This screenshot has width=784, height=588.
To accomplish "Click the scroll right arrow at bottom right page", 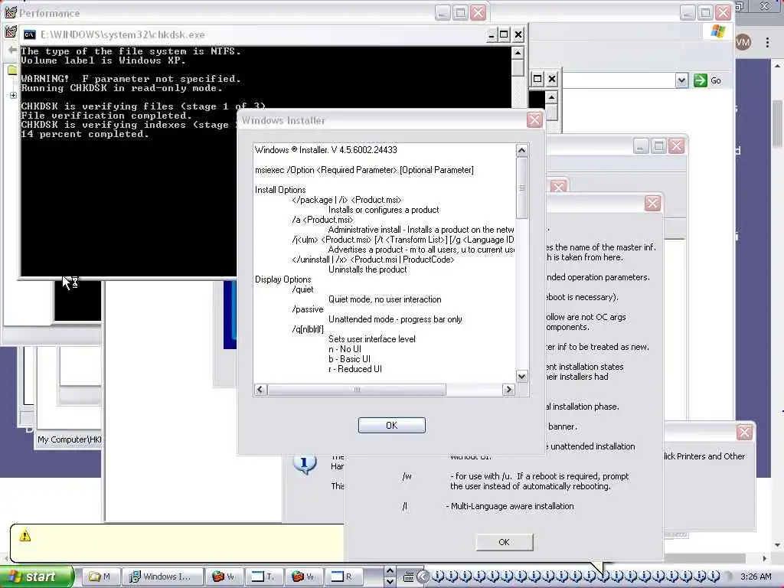I will click(x=765, y=558).
